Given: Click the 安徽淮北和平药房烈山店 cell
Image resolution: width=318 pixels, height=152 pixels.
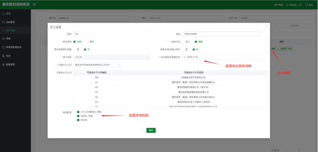Looking at the screenshot, I should 193,77.
